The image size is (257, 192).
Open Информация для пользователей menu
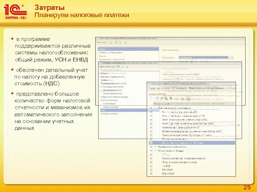click(207, 88)
